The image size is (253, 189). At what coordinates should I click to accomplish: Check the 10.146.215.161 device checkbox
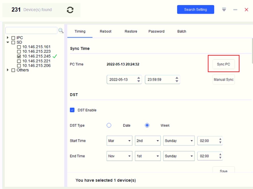pyautogui.click(x=19, y=47)
